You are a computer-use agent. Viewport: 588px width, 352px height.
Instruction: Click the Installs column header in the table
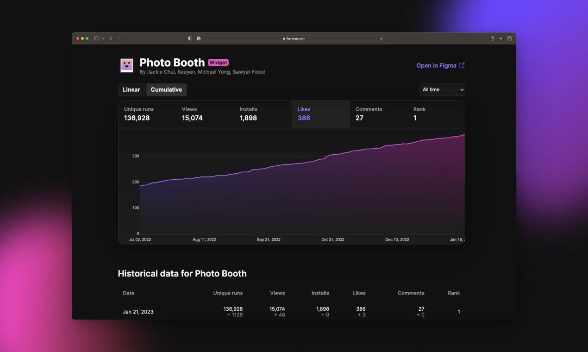point(320,293)
